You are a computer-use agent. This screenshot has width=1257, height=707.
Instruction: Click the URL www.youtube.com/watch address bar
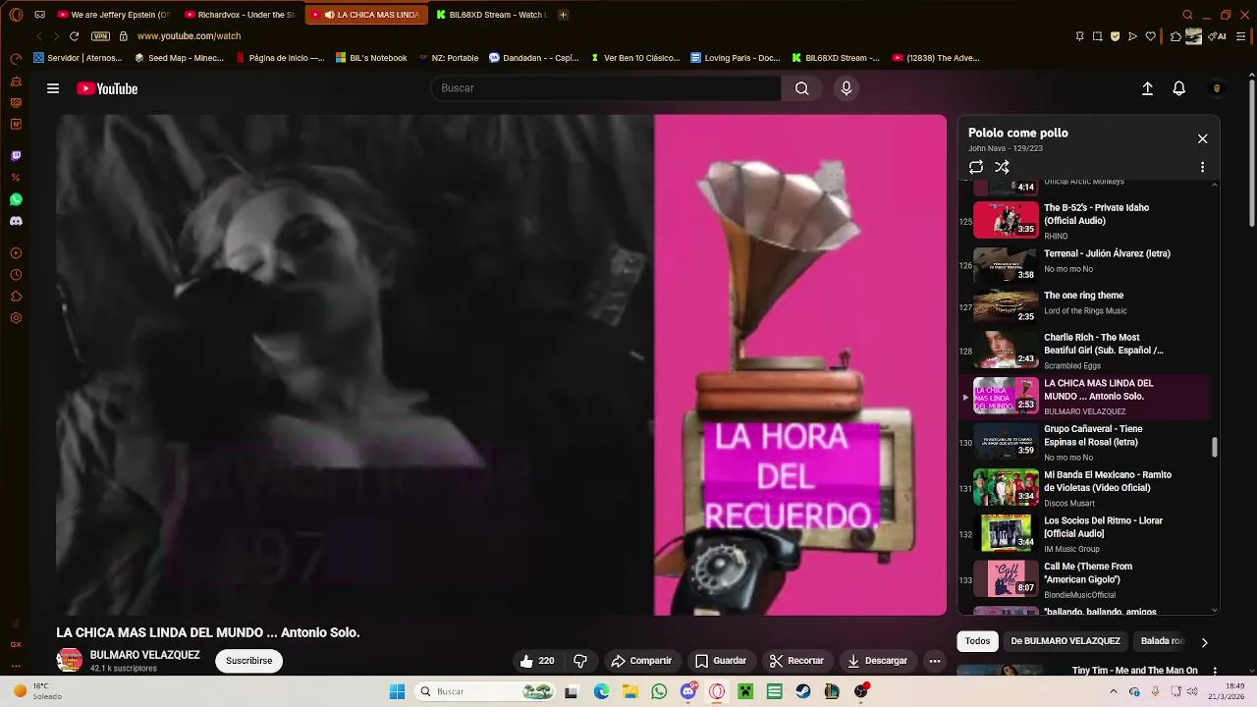click(x=189, y=36)
